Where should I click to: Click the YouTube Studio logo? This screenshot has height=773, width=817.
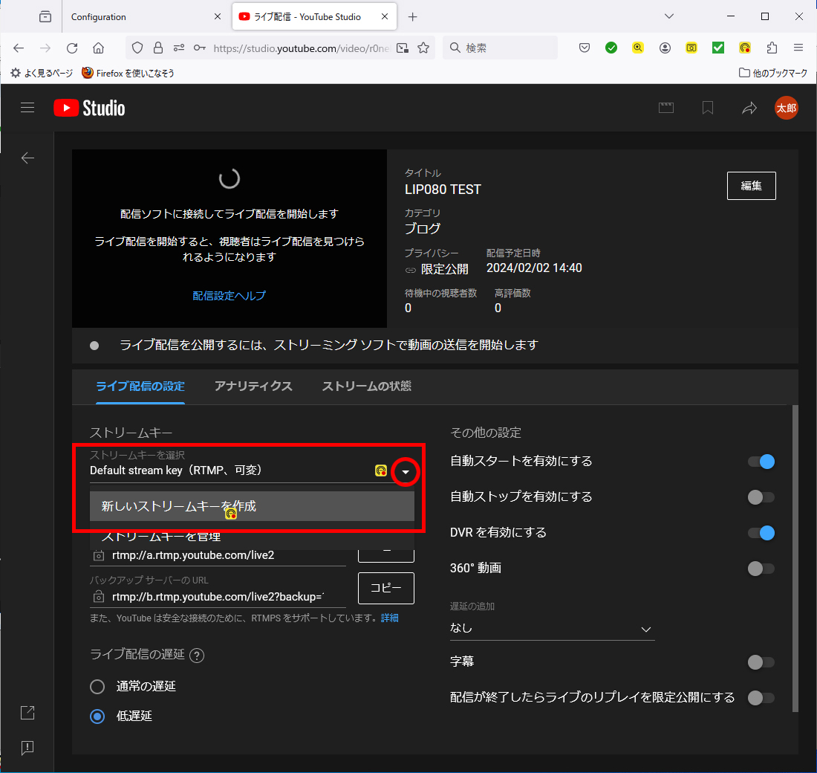tap(90, 108)
